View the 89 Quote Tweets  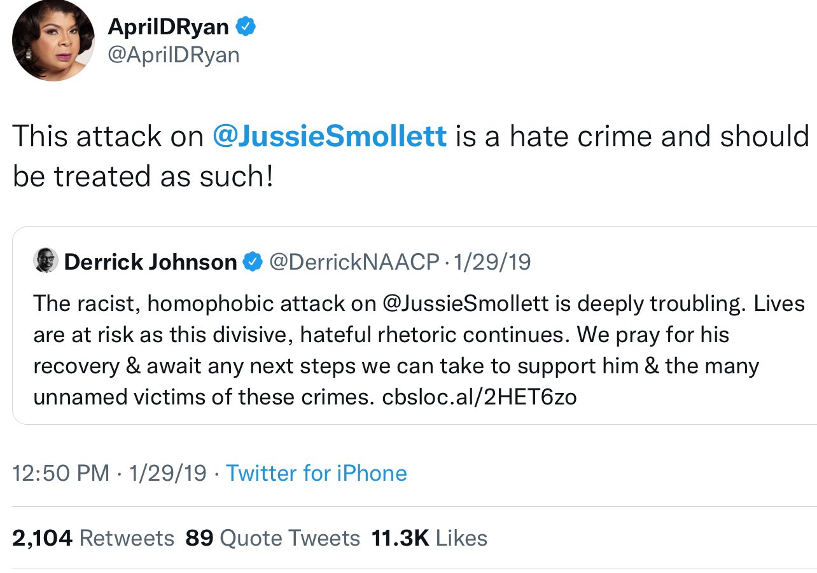pos(272,538)
